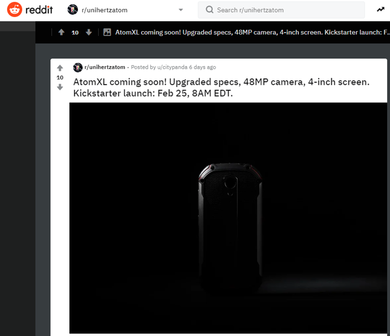
Task: Click the AtomXL coming soon post title
Action: click(221, 87)
